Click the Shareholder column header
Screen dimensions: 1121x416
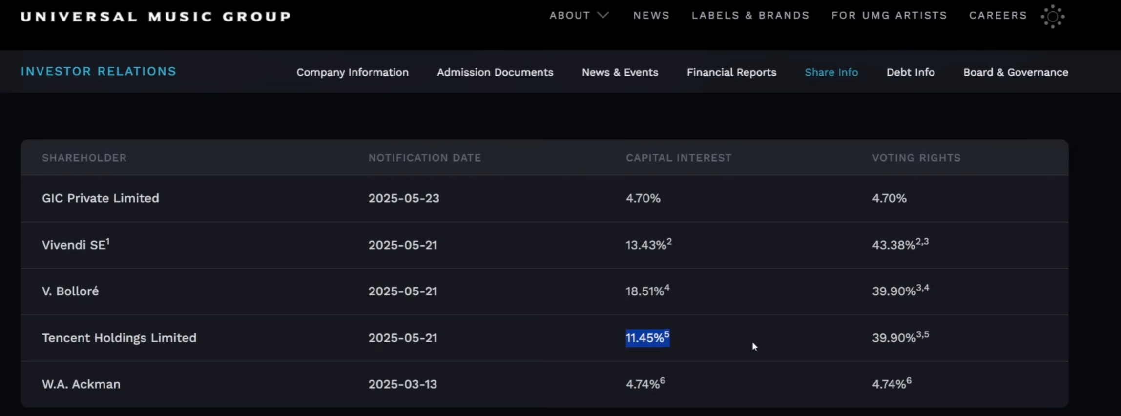point(84,158)
